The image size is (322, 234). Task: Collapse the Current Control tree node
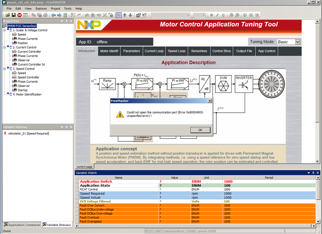(x=4, y=47)
